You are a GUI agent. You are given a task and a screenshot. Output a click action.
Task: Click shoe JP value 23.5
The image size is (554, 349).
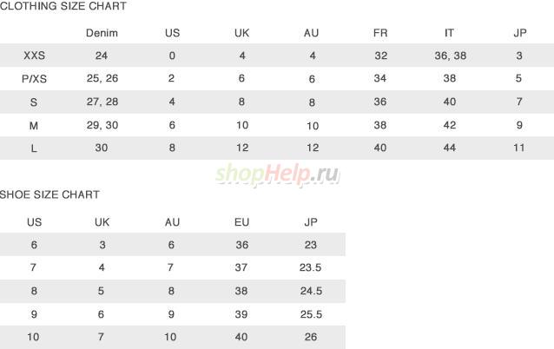pyautogui.click(x=310, y=267)
